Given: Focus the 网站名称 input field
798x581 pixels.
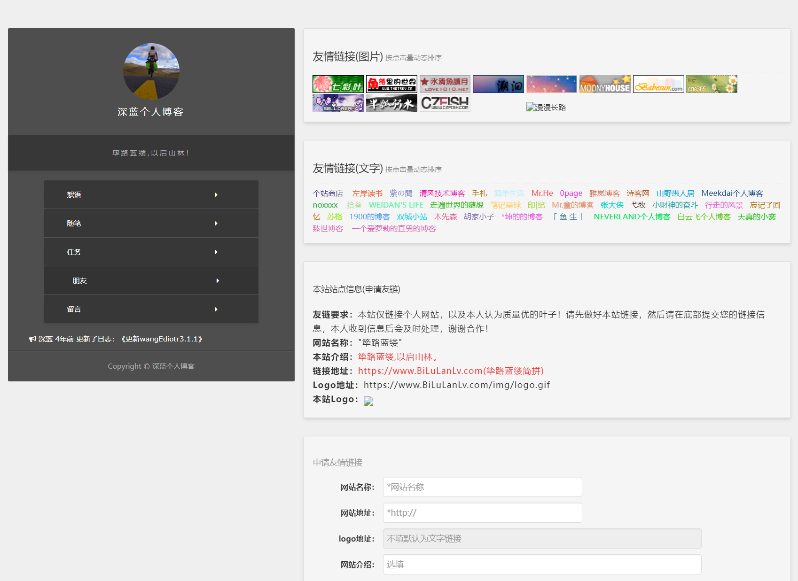Looking at the screenshot, I should point(483,487).
